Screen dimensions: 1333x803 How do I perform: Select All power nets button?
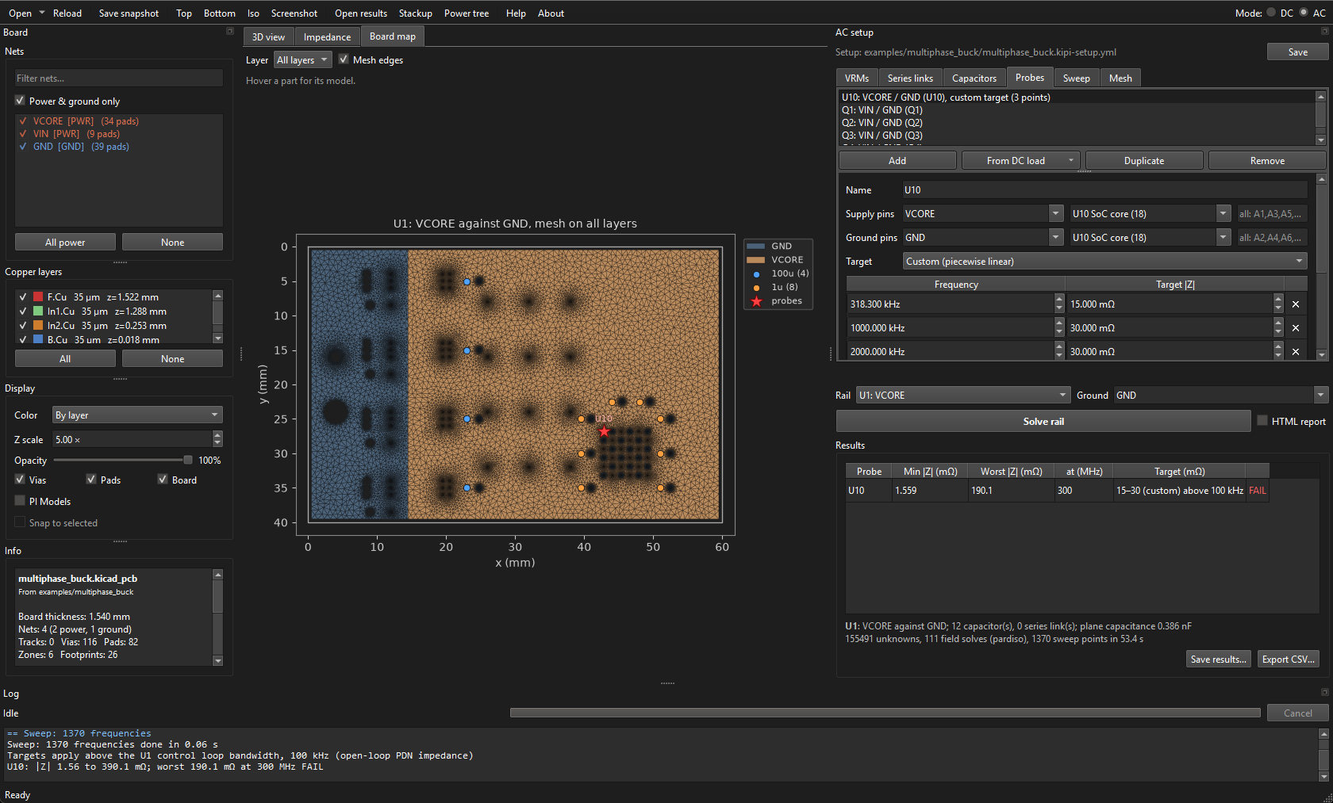65,243
